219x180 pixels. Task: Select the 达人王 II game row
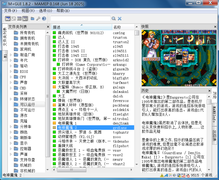(x=93, y=42)
